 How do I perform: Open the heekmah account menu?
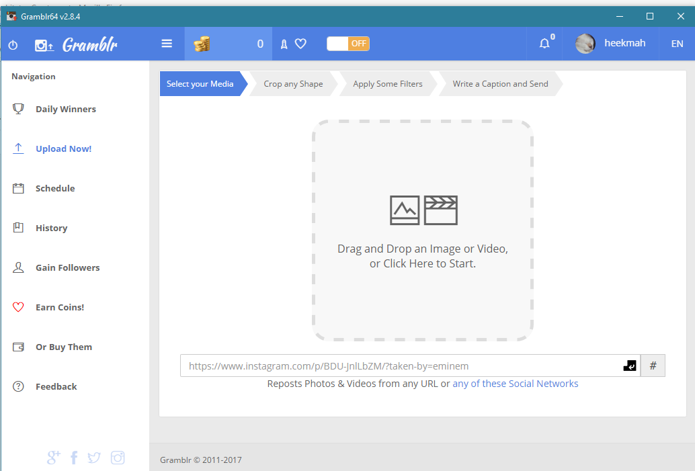coord(624,43)
